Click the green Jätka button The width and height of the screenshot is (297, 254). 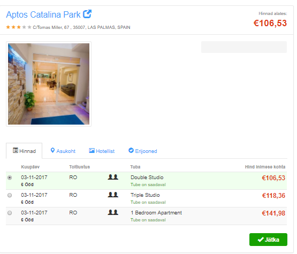coord(268,240)
